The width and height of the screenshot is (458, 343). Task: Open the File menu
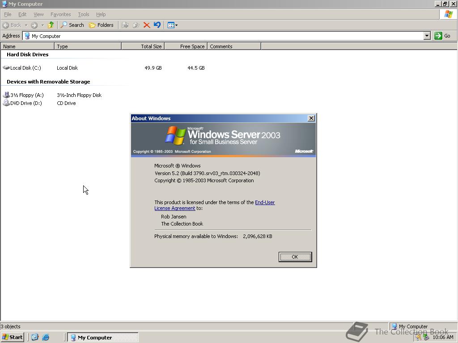[x=8, y=14]
